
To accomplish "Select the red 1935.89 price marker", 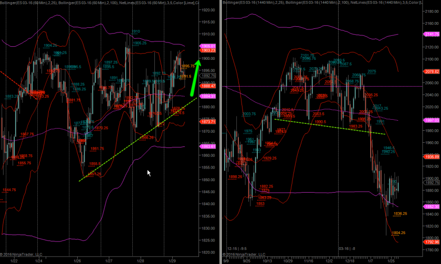I will click(432, 157).
